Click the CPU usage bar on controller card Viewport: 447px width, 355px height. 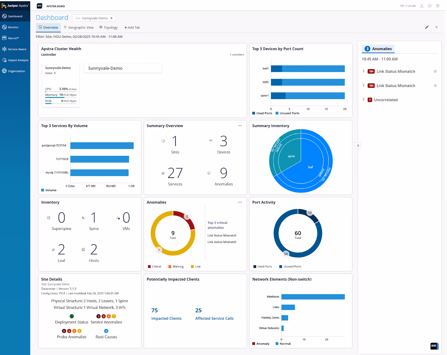point(61,92)
